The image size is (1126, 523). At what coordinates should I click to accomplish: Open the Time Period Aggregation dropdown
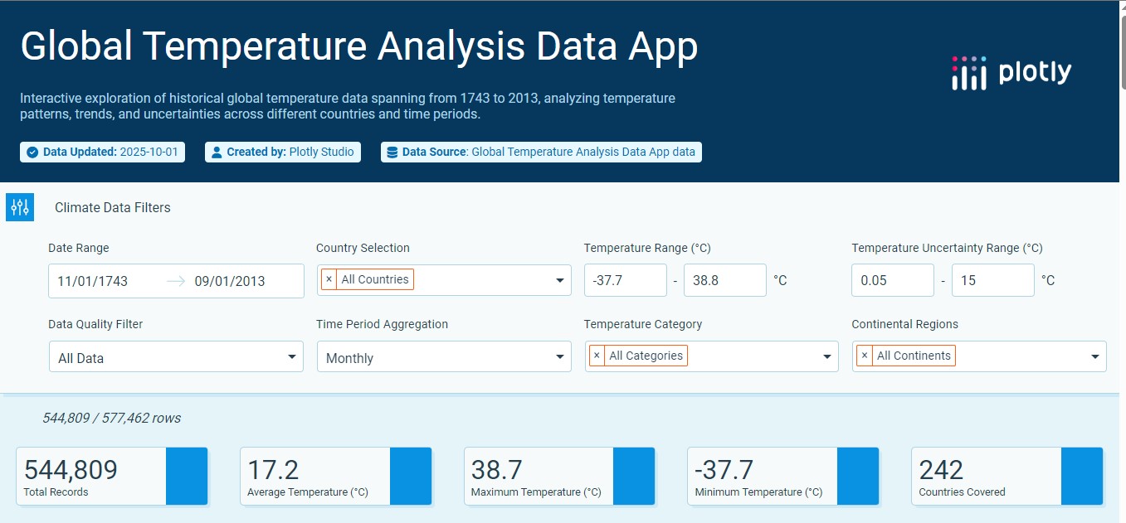[x=559, y=357]
